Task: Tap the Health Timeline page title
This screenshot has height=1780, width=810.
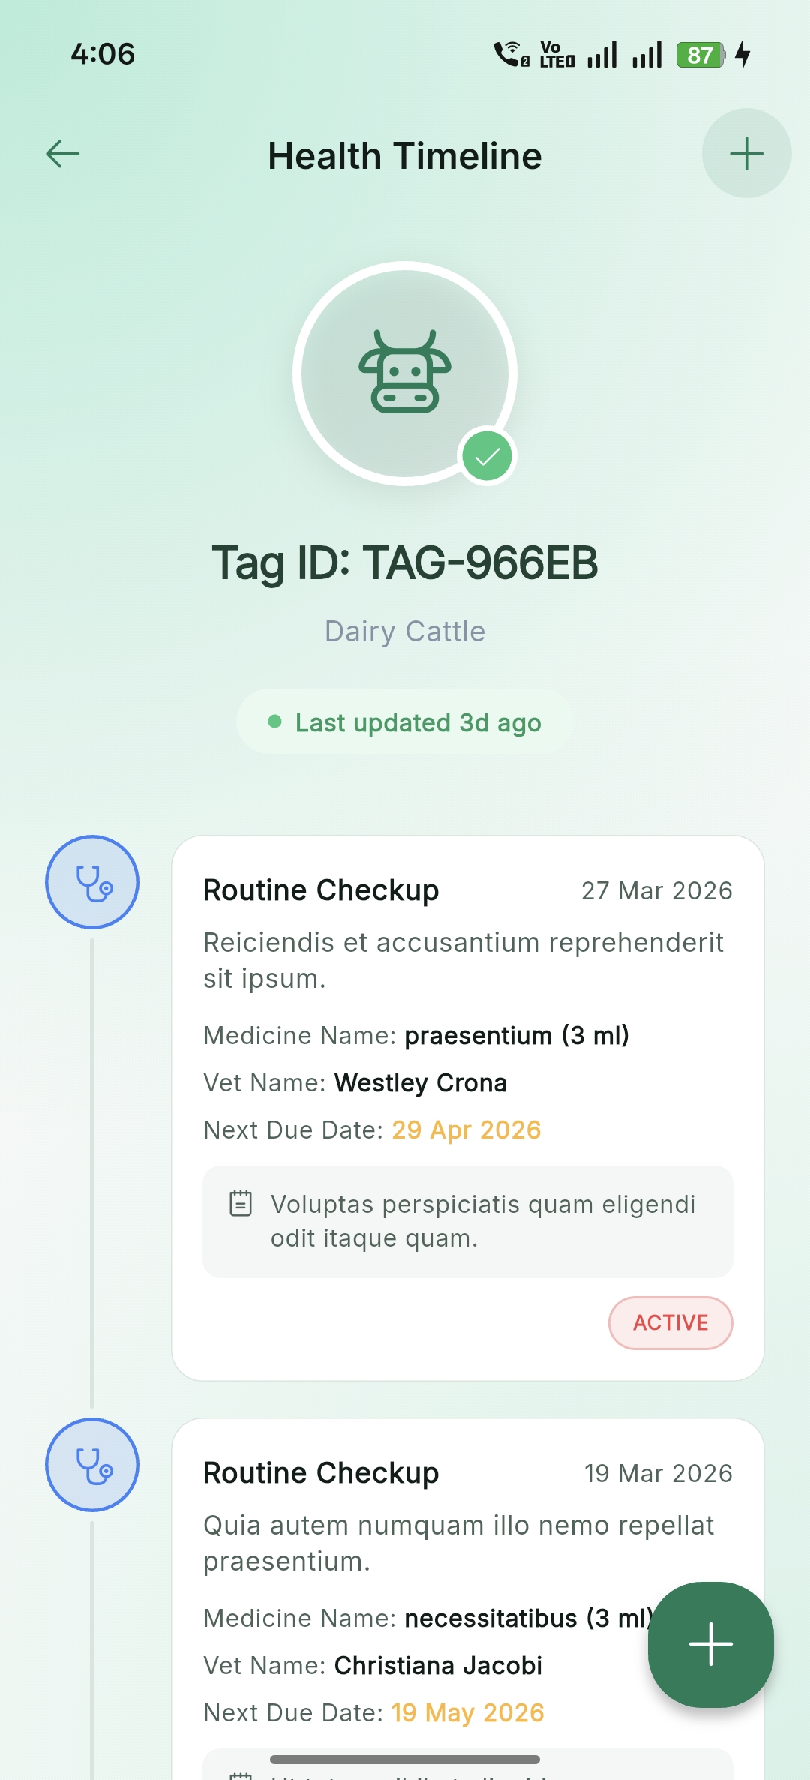Action: [405, 156]
